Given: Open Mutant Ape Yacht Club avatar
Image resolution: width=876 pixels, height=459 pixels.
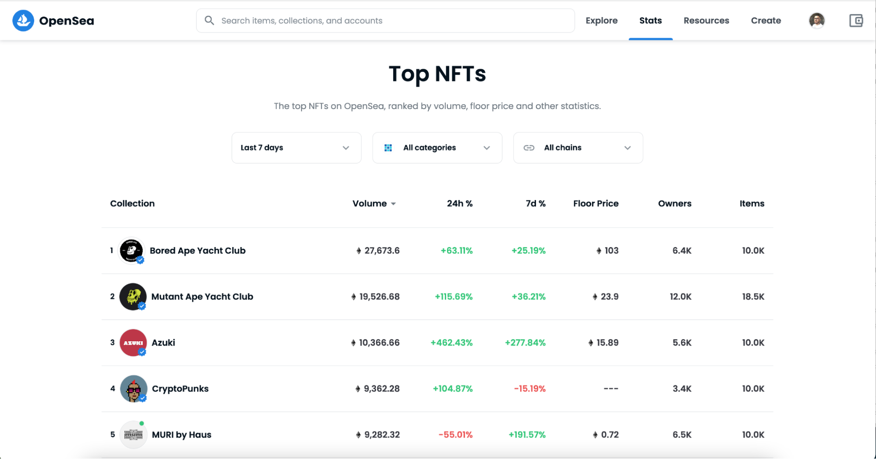Looking at the screenshot, I should [133, 297].
